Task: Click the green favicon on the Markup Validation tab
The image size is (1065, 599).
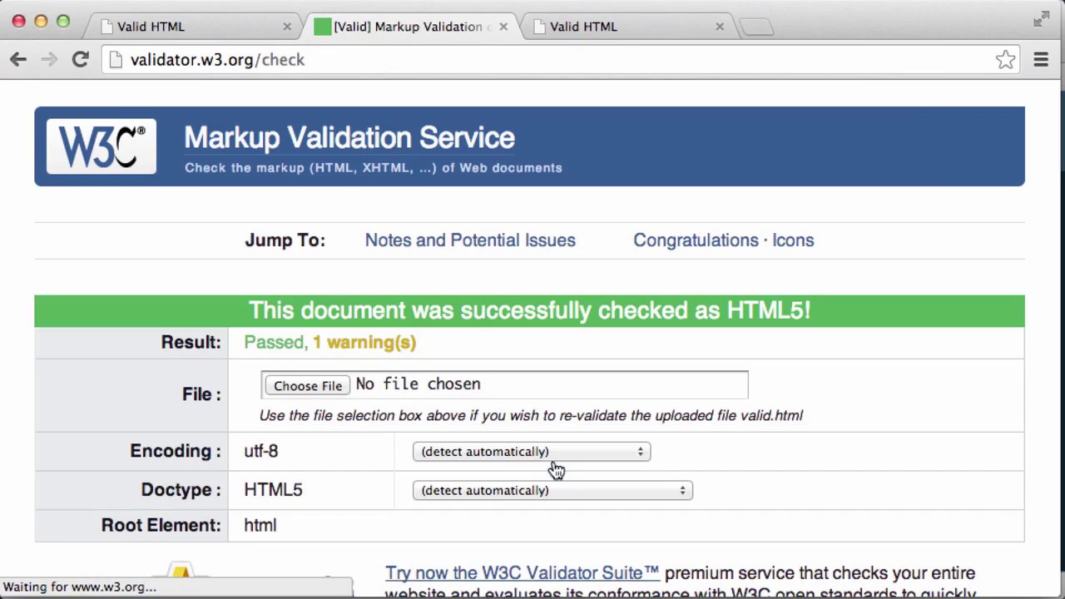Action: pyautogui.click(x=322, y=27)
